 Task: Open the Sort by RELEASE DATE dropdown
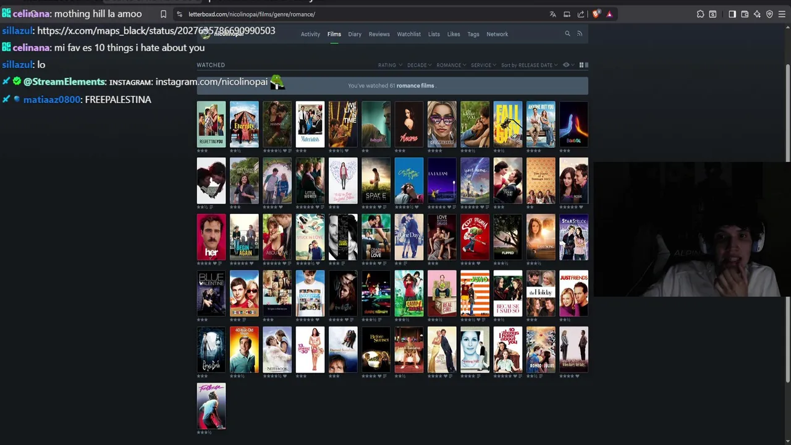(529, 65)
